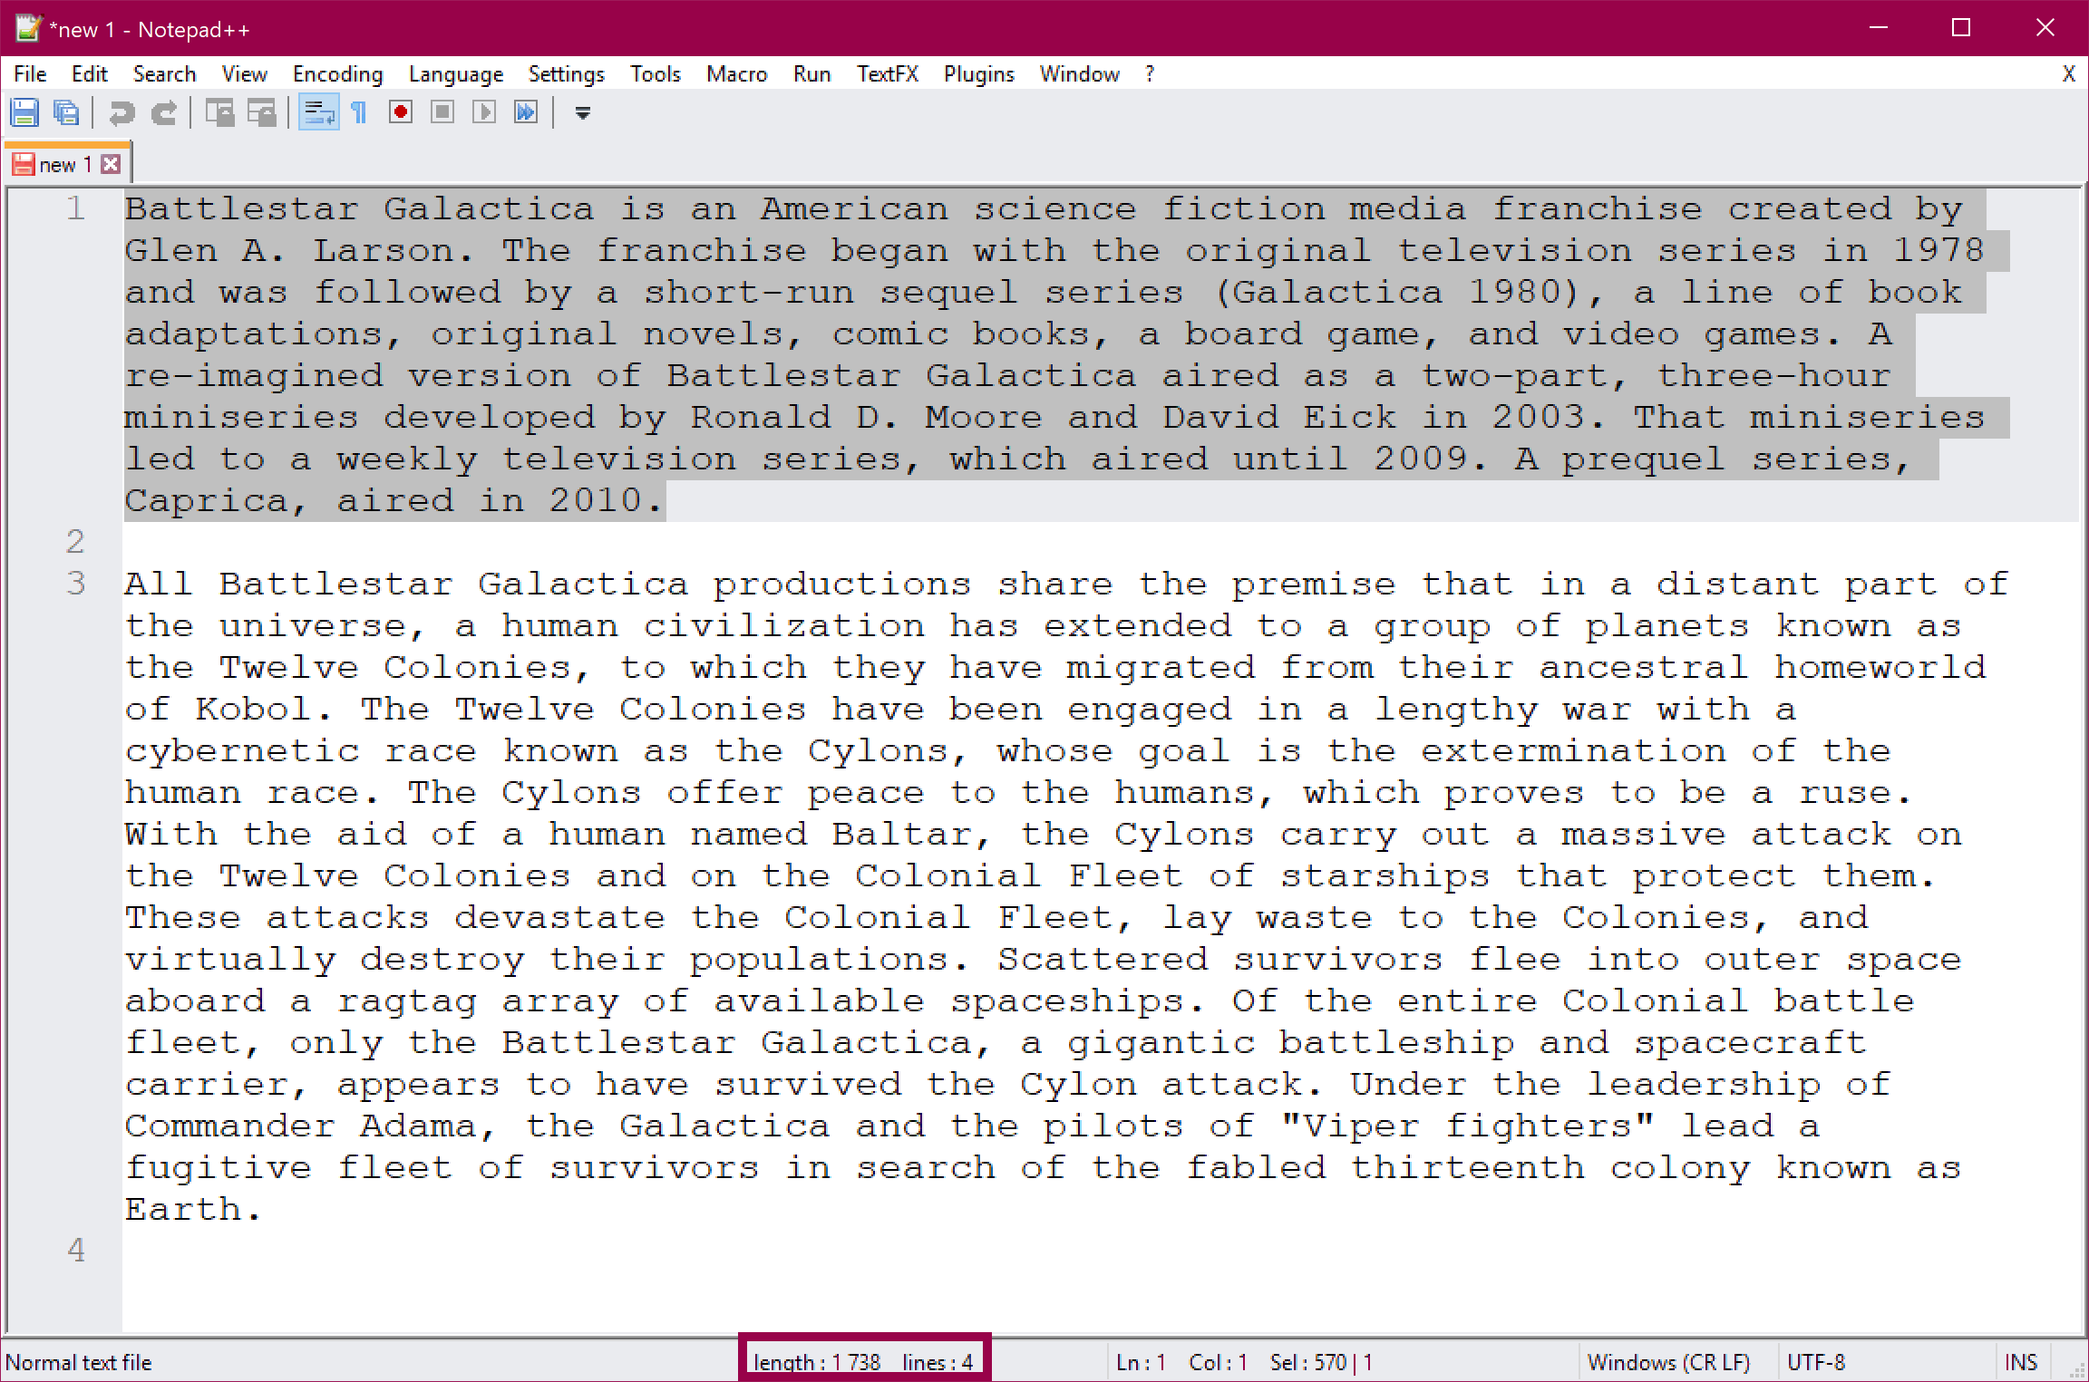Open the Plugins menu

click(978, 72)
